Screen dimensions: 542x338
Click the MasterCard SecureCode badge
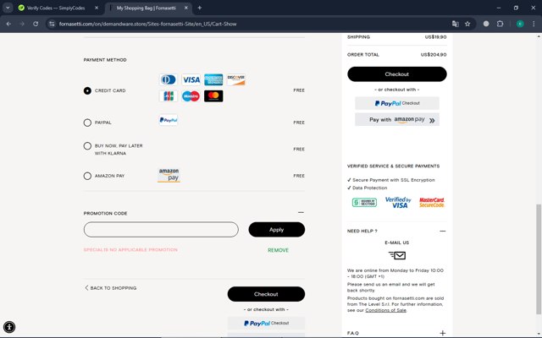click(x=431, y=203)
